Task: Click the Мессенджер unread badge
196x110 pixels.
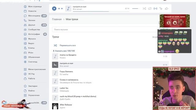Action: click(44, 16)
